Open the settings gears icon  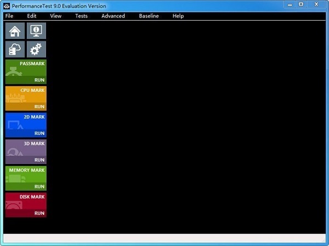click(36, 50)
